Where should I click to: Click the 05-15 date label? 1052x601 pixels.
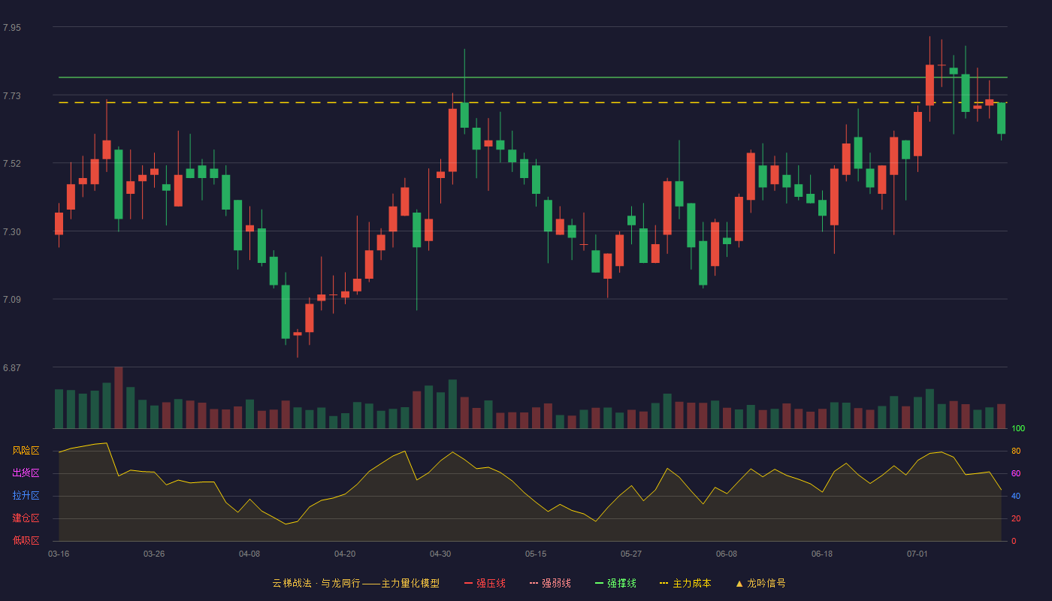536,554
